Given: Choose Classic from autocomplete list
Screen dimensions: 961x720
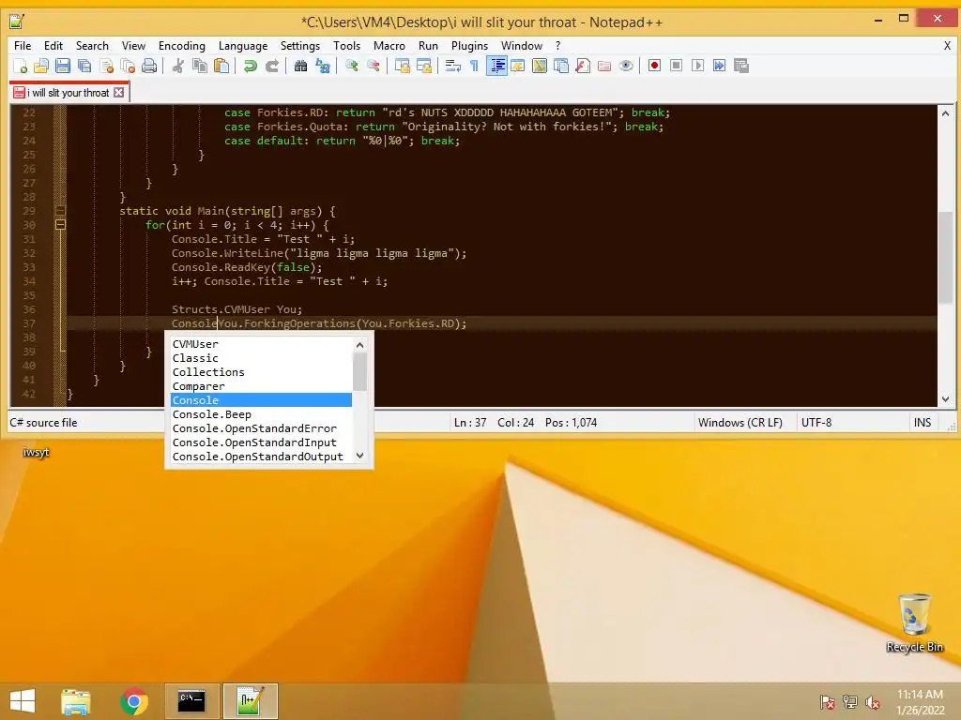Looking at the screenshot, I should point(261,358).
